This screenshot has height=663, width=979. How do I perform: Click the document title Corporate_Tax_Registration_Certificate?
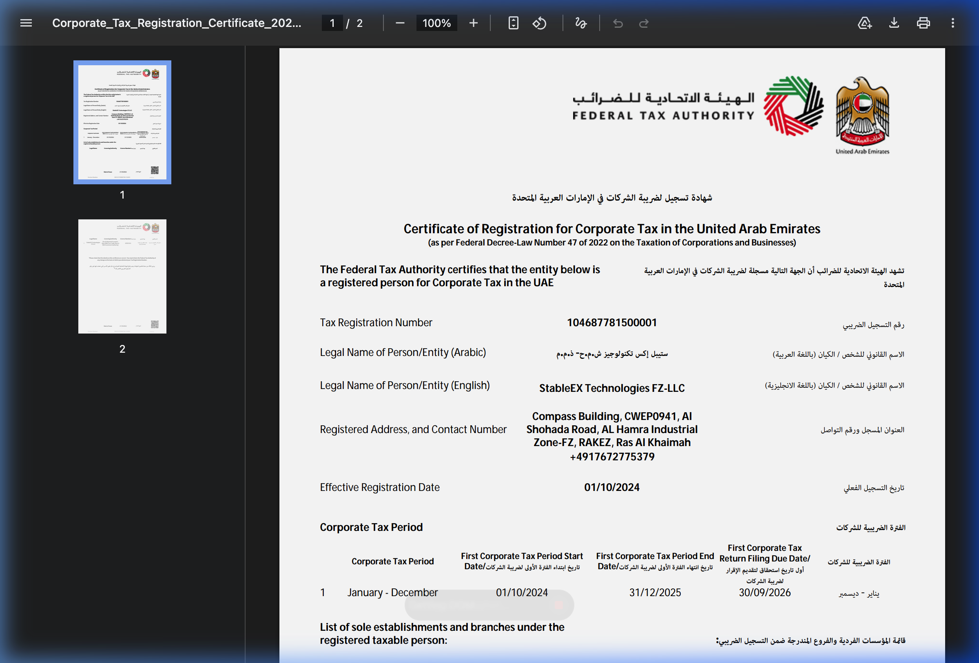tap(177, 23)
